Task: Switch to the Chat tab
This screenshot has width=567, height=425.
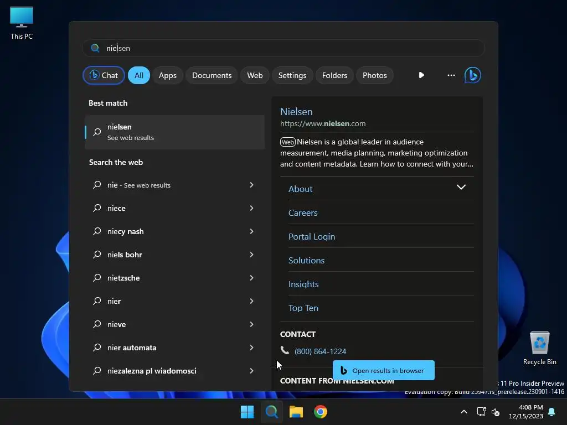Action: pyautogui.click(x=104, y=75)
